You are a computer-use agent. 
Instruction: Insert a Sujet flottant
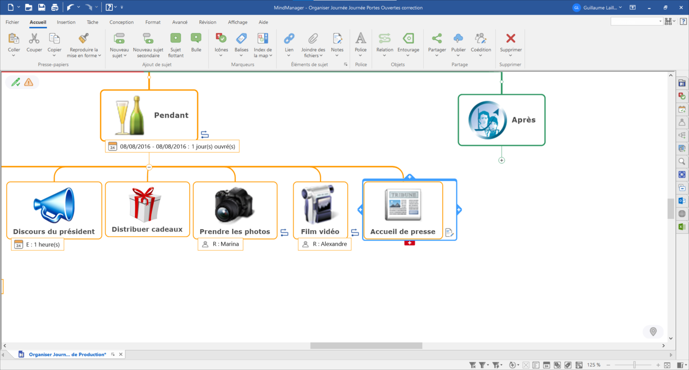(x=176, y=39)
